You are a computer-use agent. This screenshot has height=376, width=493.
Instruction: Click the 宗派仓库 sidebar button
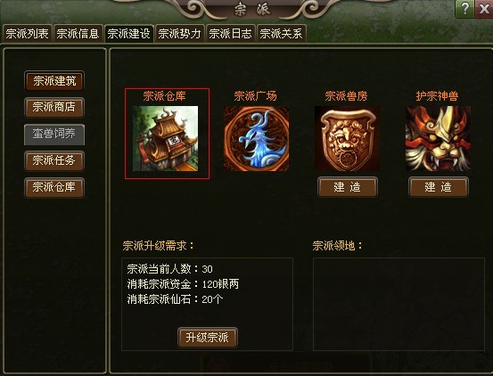(54, 187)
